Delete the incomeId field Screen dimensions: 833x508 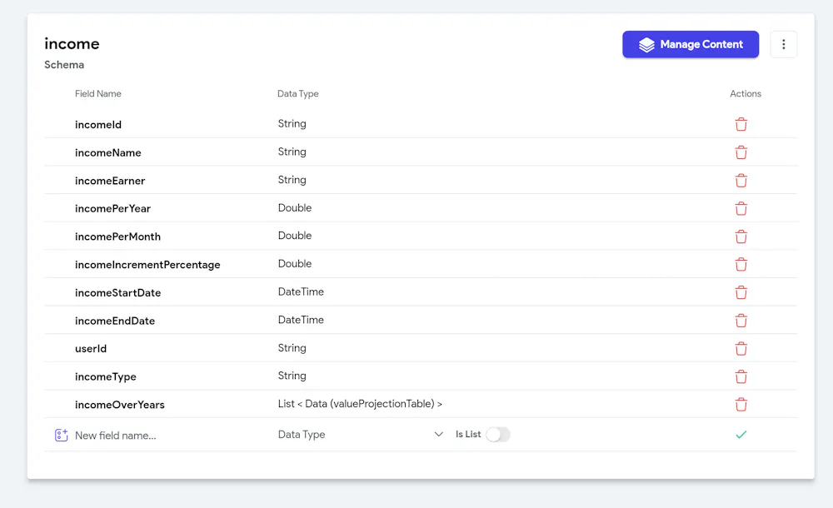click(x=741, y=124)
